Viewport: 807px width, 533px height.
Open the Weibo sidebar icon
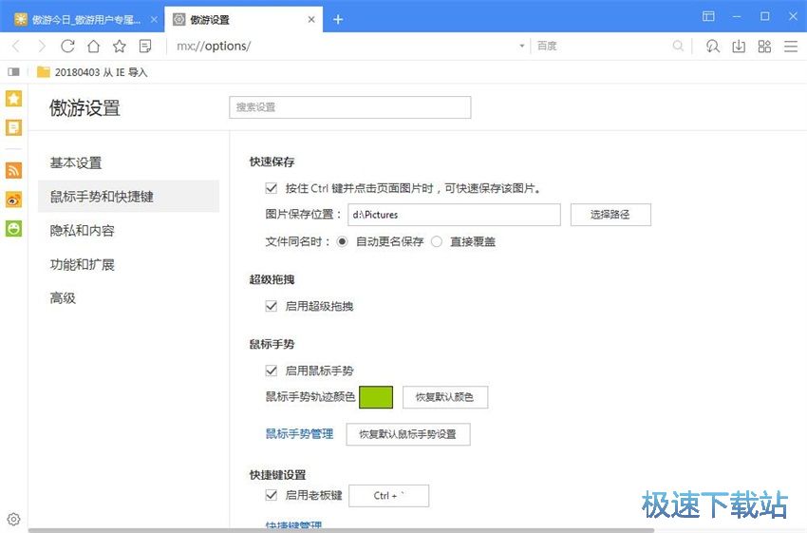point(14,200)
